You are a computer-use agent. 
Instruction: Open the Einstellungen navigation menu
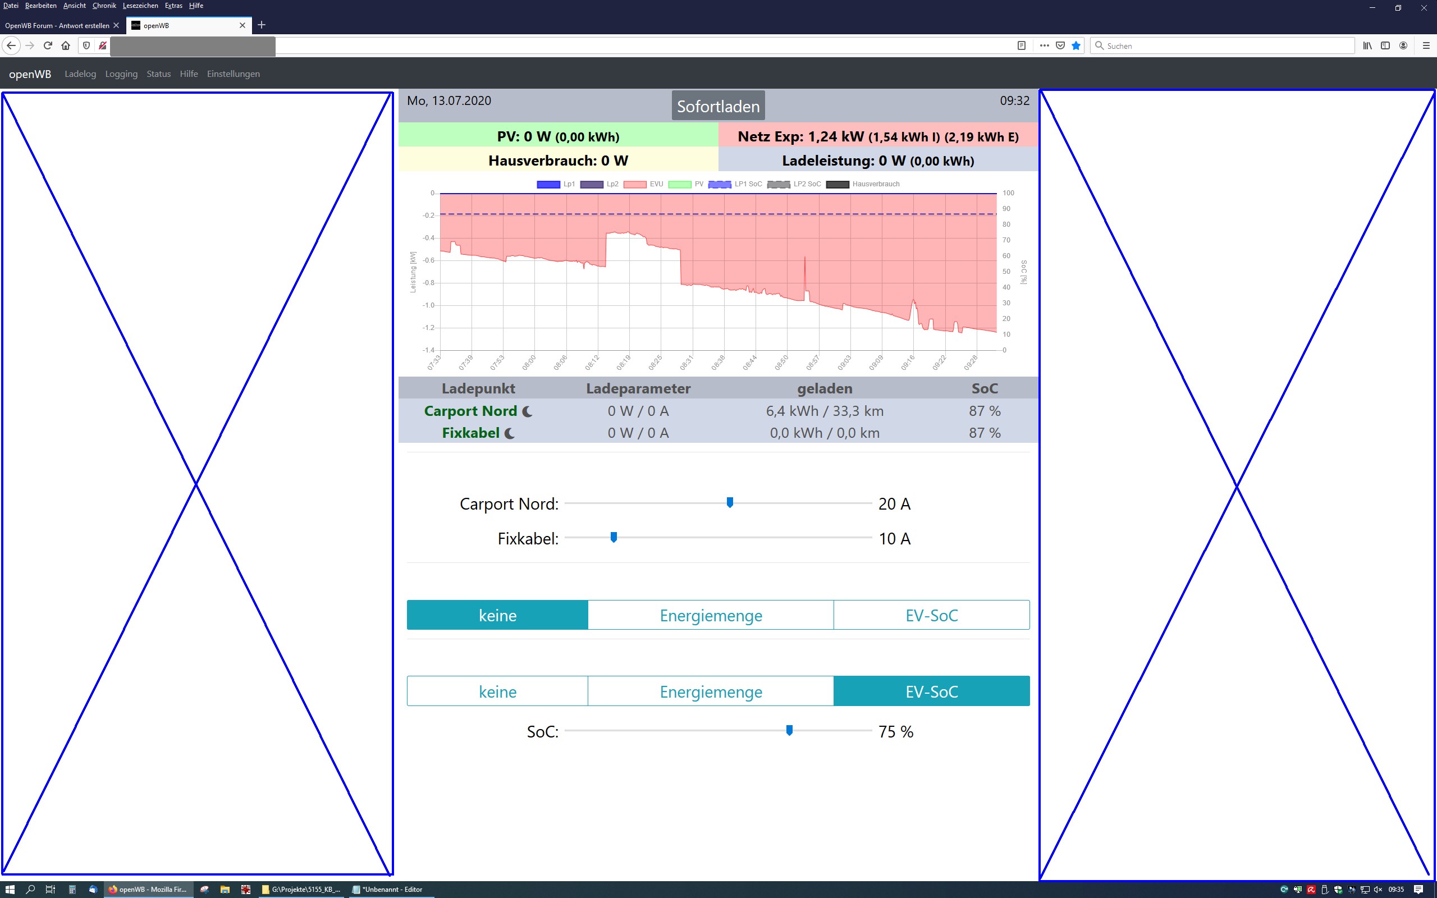[233, 74]
